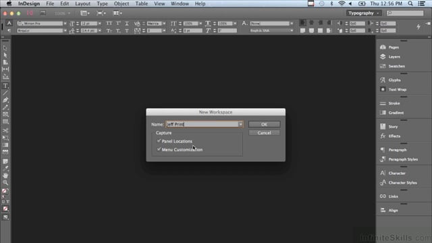Select the Free Transform tool

point(5,138)
